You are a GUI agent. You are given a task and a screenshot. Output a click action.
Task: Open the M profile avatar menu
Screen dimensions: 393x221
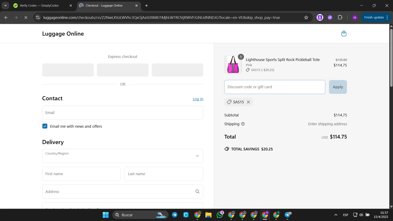point(355,18)
